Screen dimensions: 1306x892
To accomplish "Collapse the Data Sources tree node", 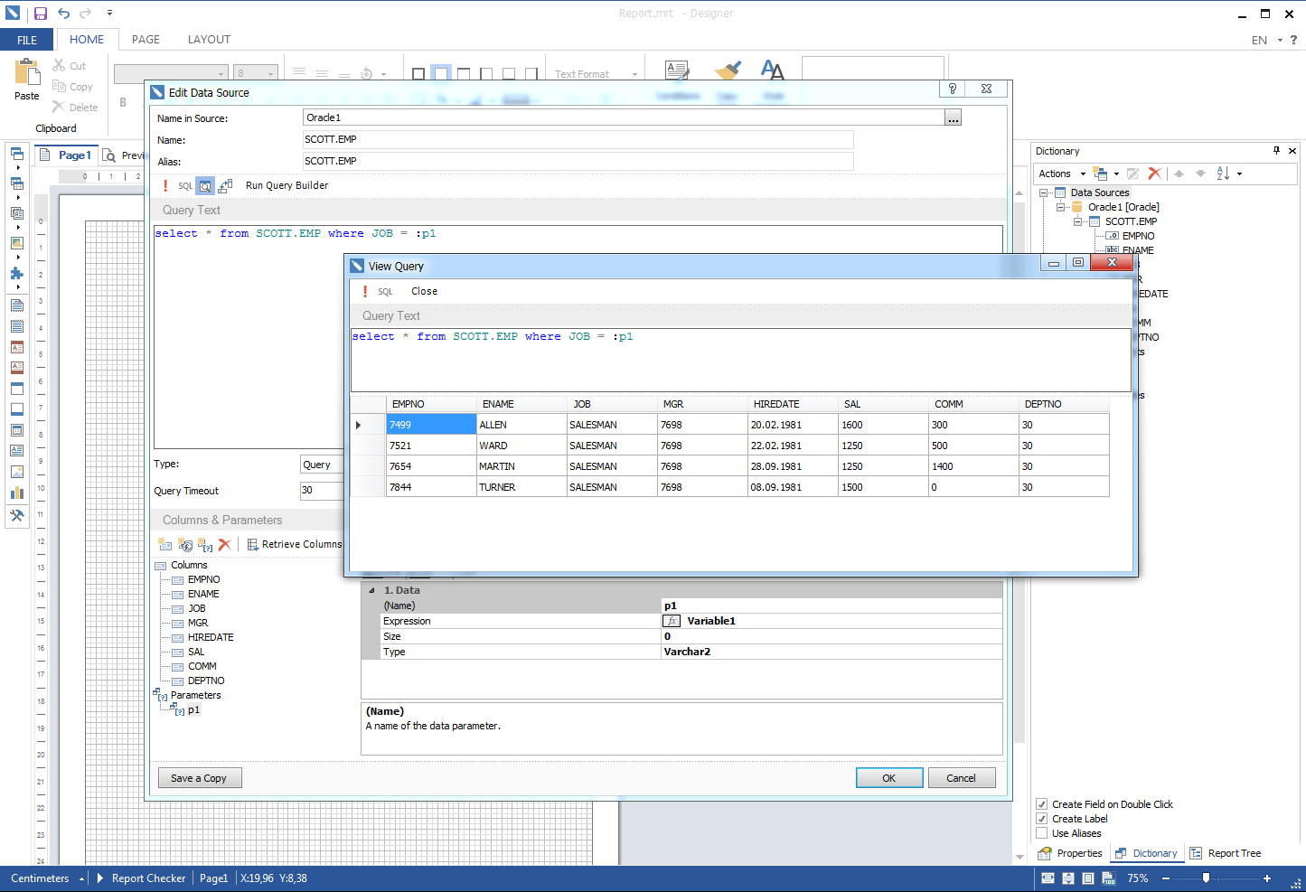I will (x=1044, y=192).
